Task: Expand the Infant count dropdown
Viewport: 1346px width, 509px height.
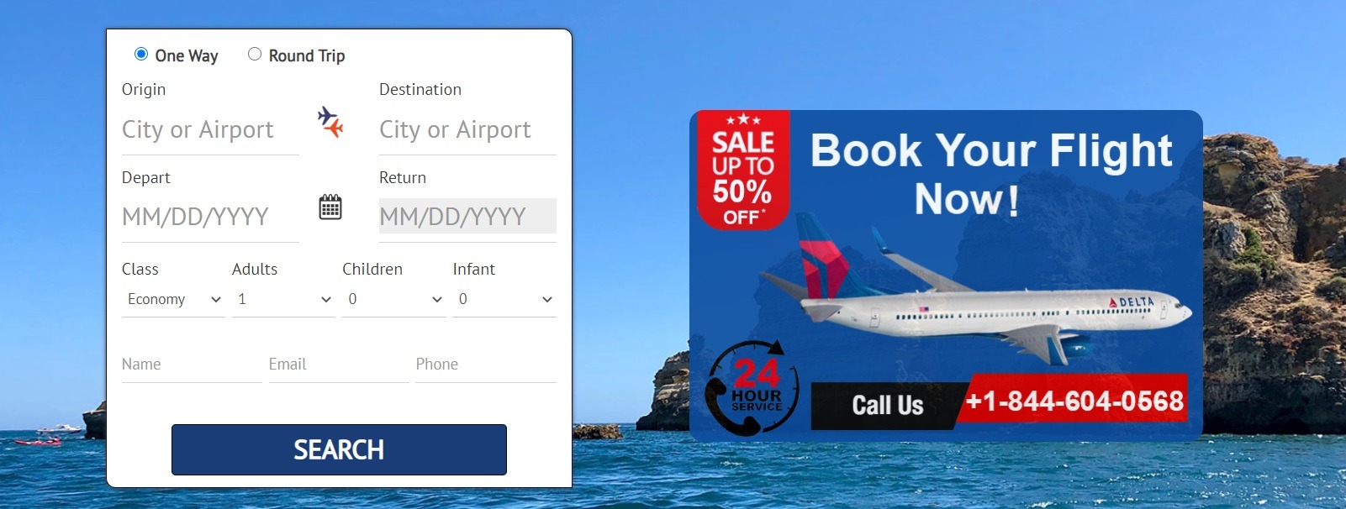Action: (504, 300)
